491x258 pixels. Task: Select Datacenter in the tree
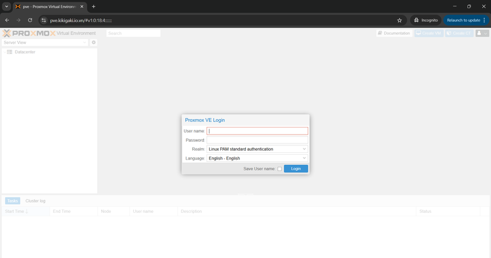click(25, 52)
